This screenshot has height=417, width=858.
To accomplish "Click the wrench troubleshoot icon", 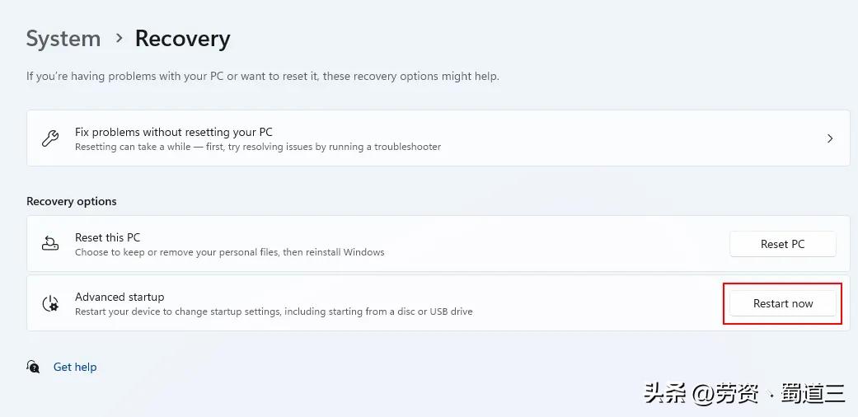I will (x=50, y=138).
